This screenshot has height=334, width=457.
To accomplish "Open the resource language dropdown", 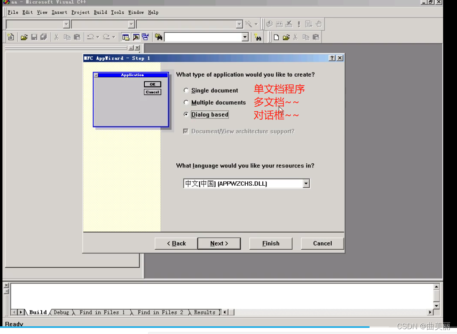I will click(x=306, y=184).
